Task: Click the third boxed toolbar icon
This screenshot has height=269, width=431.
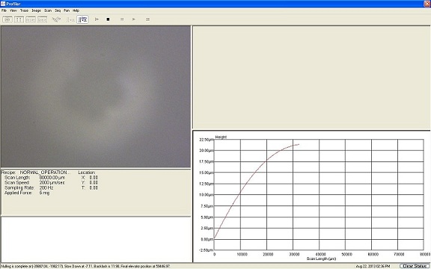Action: (x=31, y=19)
